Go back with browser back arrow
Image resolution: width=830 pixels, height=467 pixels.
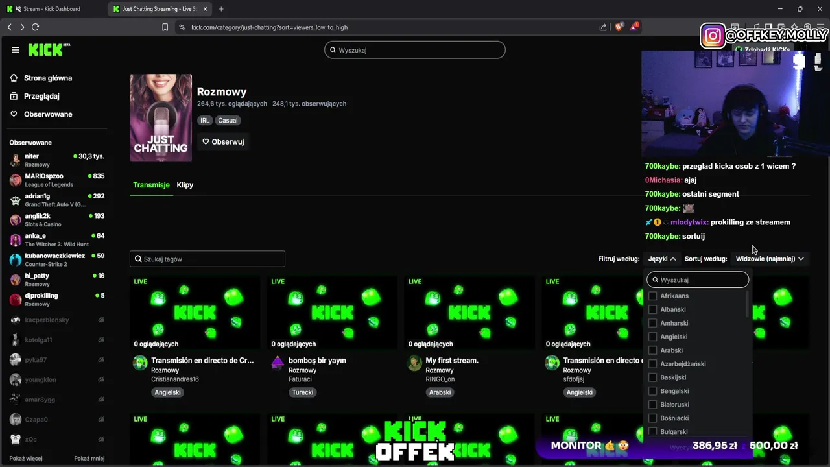point(9,27)
